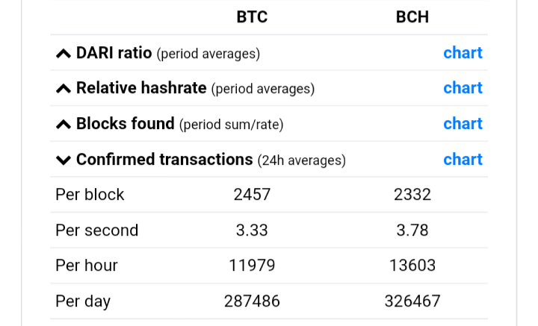Click the Blocks found row title
Image resolution: width=538 pixels, height=326 pixels.
coord(126,124)
